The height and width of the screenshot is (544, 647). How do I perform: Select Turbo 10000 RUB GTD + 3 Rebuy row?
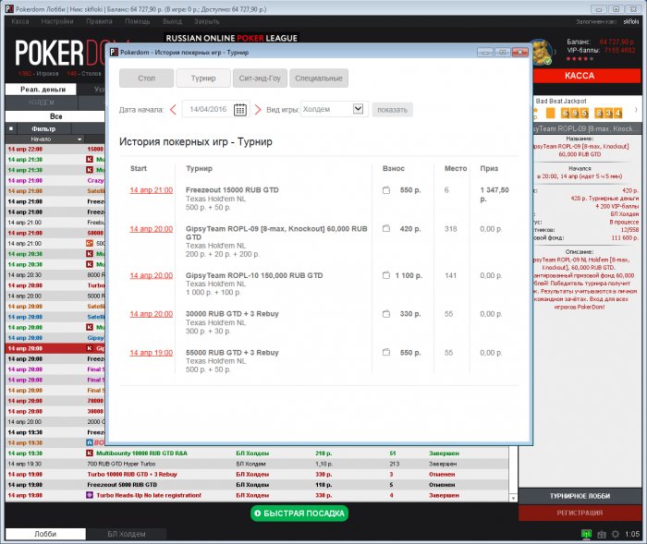tap(257, 475)
